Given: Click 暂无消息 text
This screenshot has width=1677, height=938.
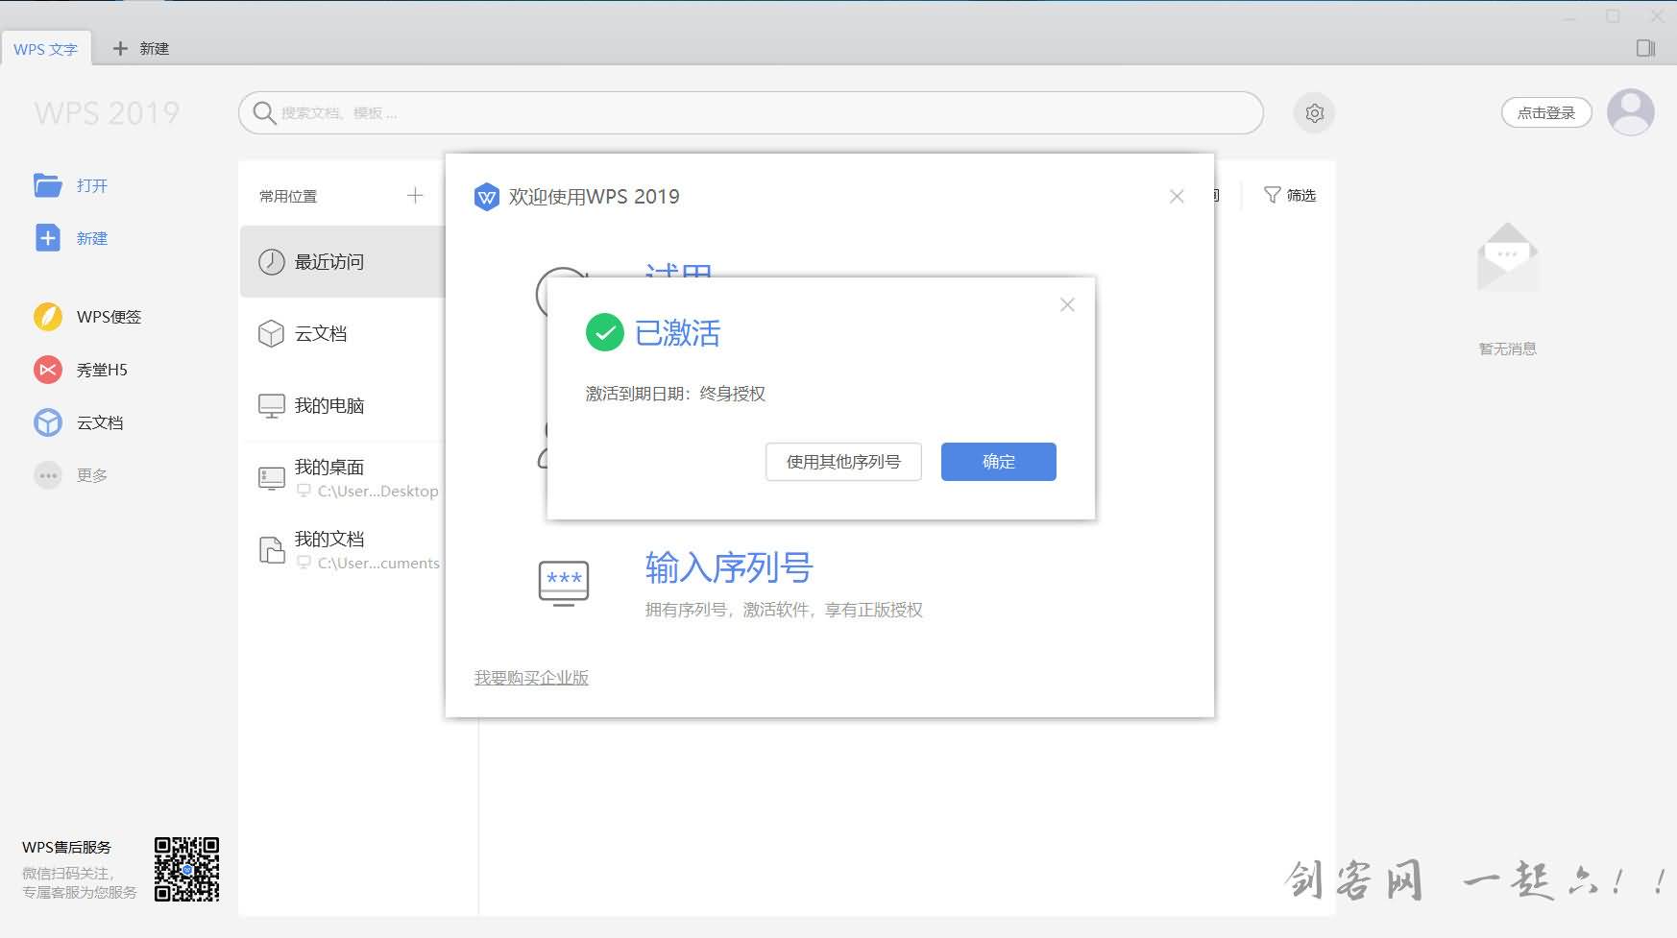Looking at the screenshot, I should tap(1508, 349).
